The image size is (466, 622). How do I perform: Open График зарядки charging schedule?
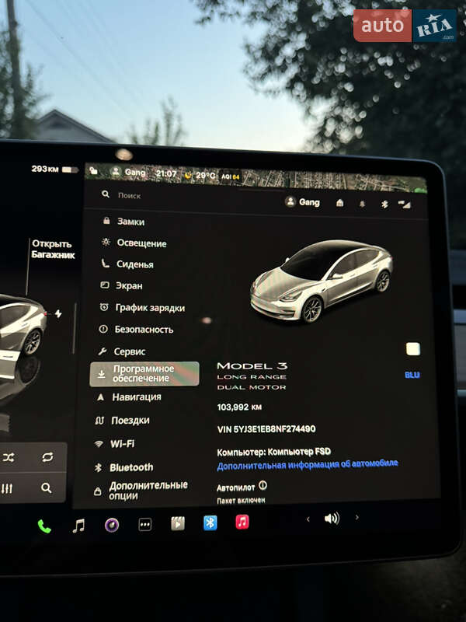[142, 308]
